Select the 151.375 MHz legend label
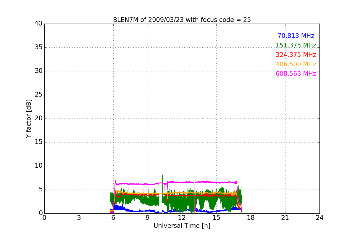The height and width of the screenshot is (237, 355). (296, 45)
